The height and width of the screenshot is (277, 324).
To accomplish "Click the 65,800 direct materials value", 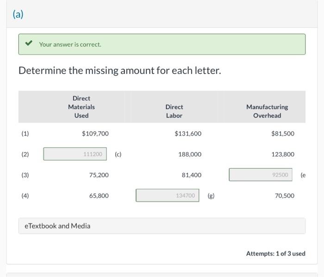I will (x=99, y=196).
